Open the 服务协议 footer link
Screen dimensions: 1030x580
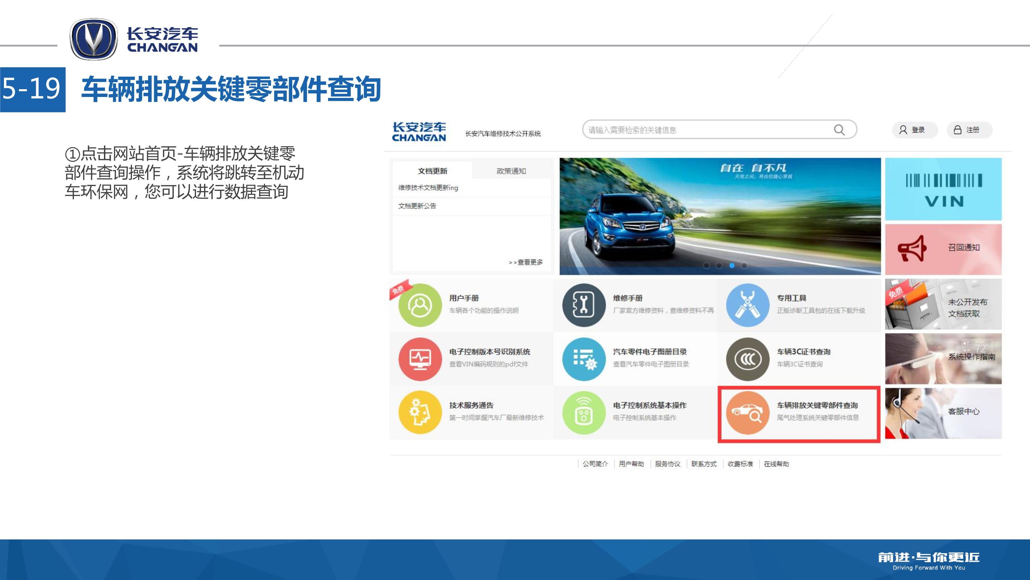(667, 464)
